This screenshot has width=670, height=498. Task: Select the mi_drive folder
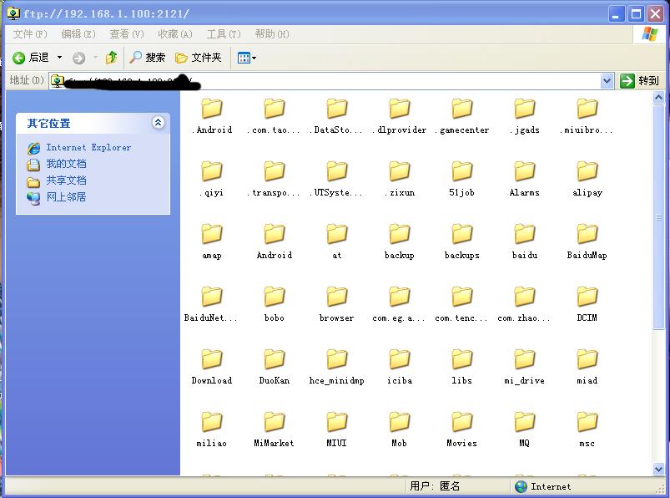(525, 367)
